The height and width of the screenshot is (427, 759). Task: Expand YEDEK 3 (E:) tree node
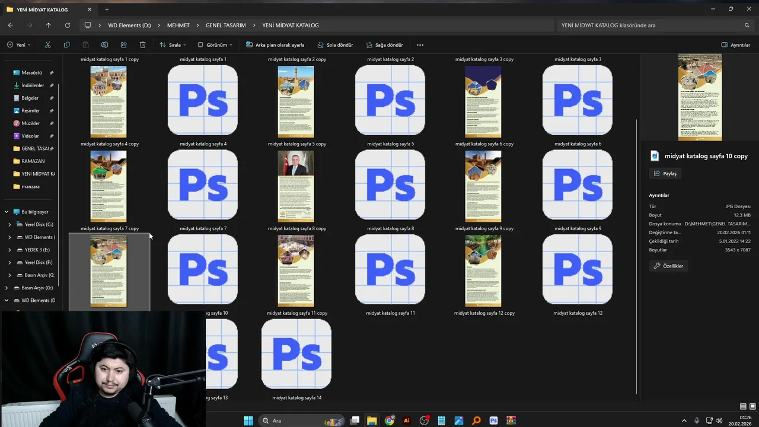click(9, 250)
